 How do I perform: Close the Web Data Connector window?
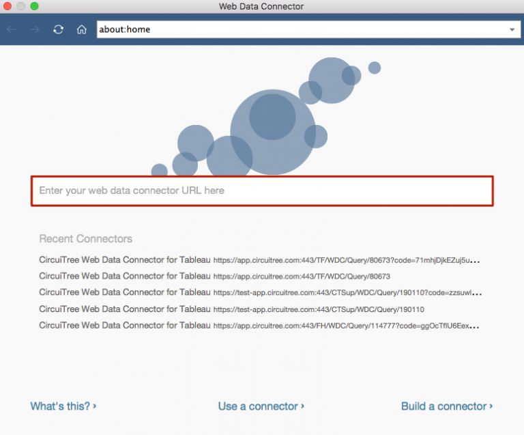coord(9,6)
